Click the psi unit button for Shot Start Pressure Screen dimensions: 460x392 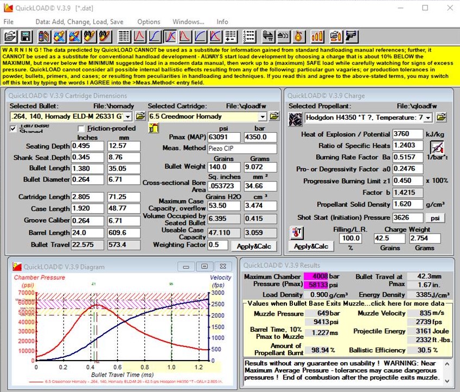point(435,218)
